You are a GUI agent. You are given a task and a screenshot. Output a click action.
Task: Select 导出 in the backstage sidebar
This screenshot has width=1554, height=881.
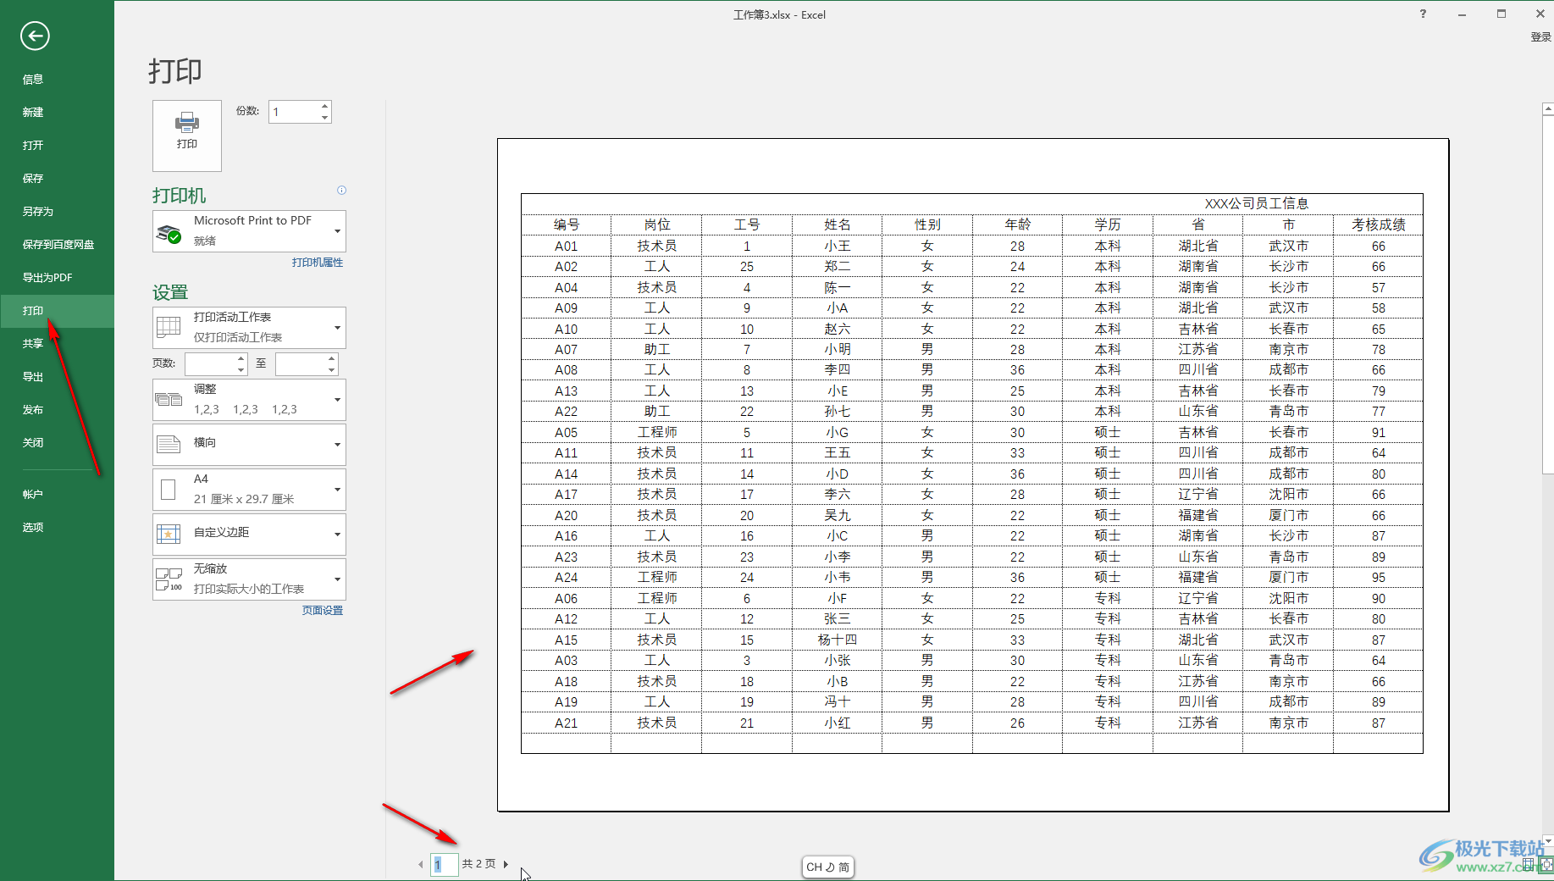(57, 377)
